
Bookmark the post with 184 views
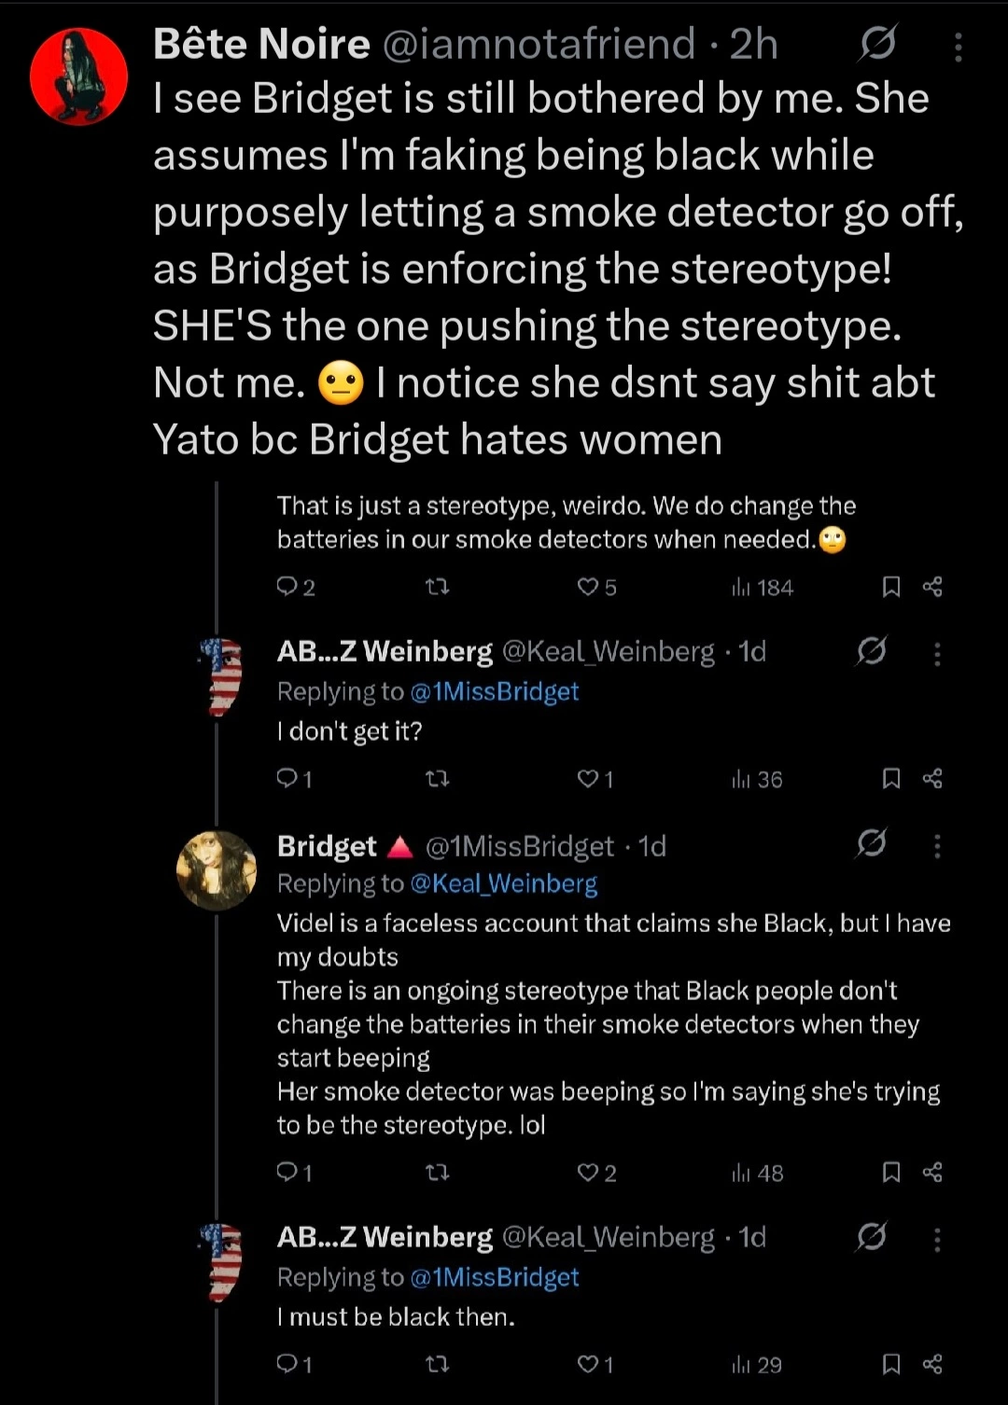point(891,587)
